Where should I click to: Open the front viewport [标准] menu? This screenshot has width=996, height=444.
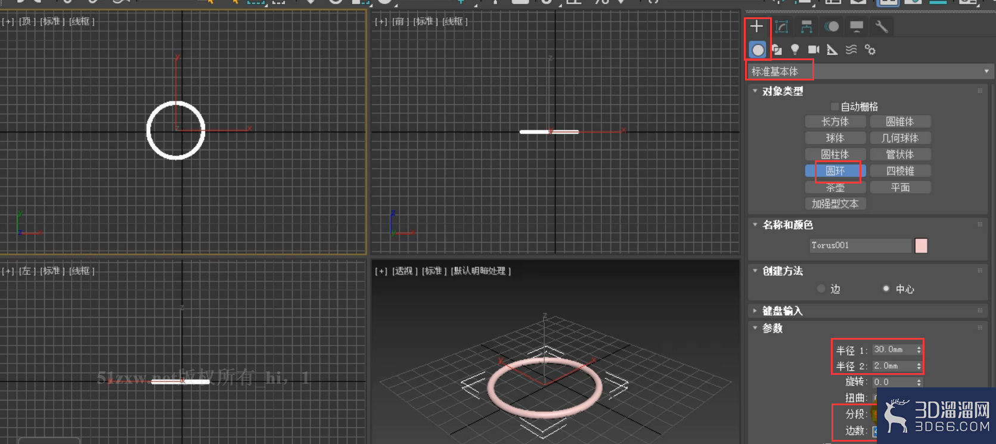pyautogui.click(x=426, y=21)
